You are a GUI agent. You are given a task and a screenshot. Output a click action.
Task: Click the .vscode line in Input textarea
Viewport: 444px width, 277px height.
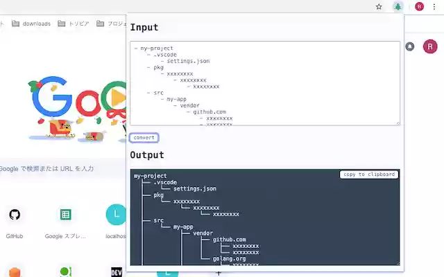[x=165, y=55]
